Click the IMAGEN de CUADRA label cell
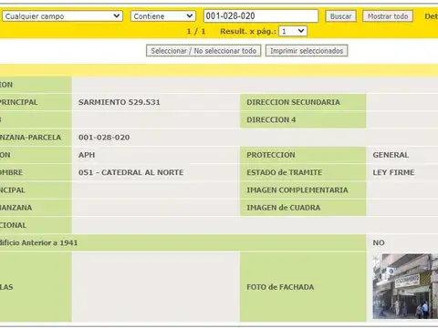The width and height of the screenshot is (438, 328). click(303, 208)
